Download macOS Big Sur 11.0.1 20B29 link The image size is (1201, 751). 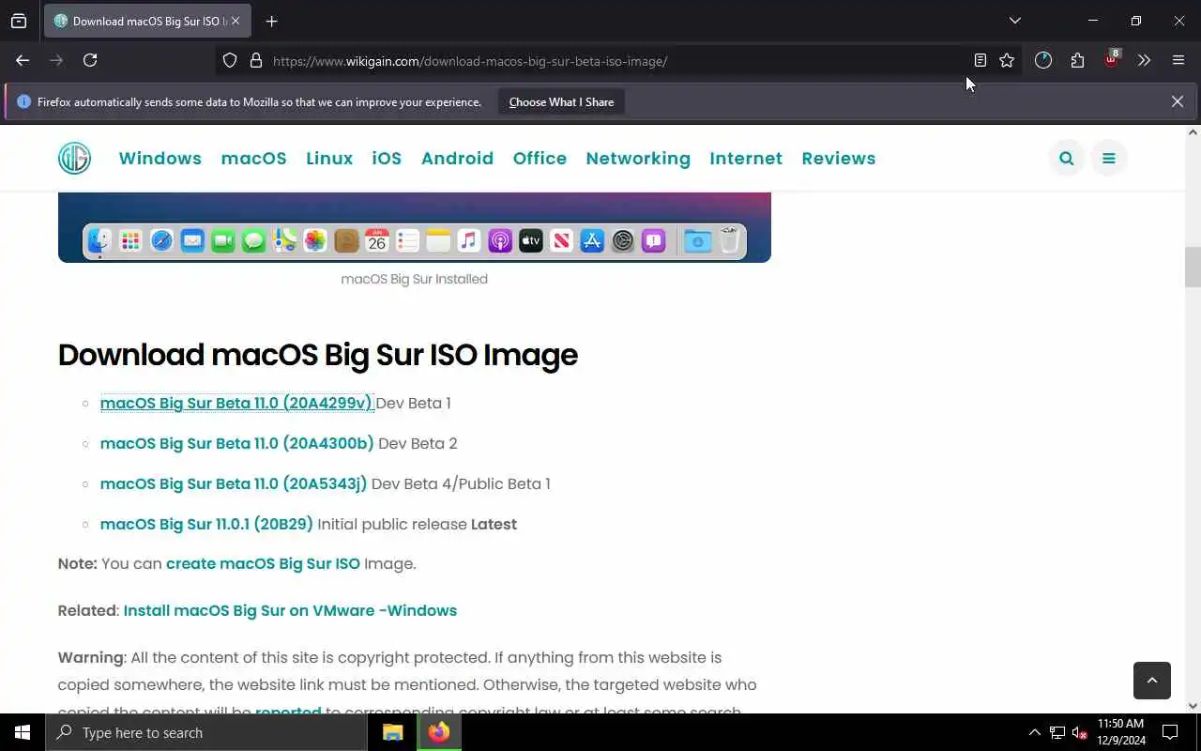206,524
